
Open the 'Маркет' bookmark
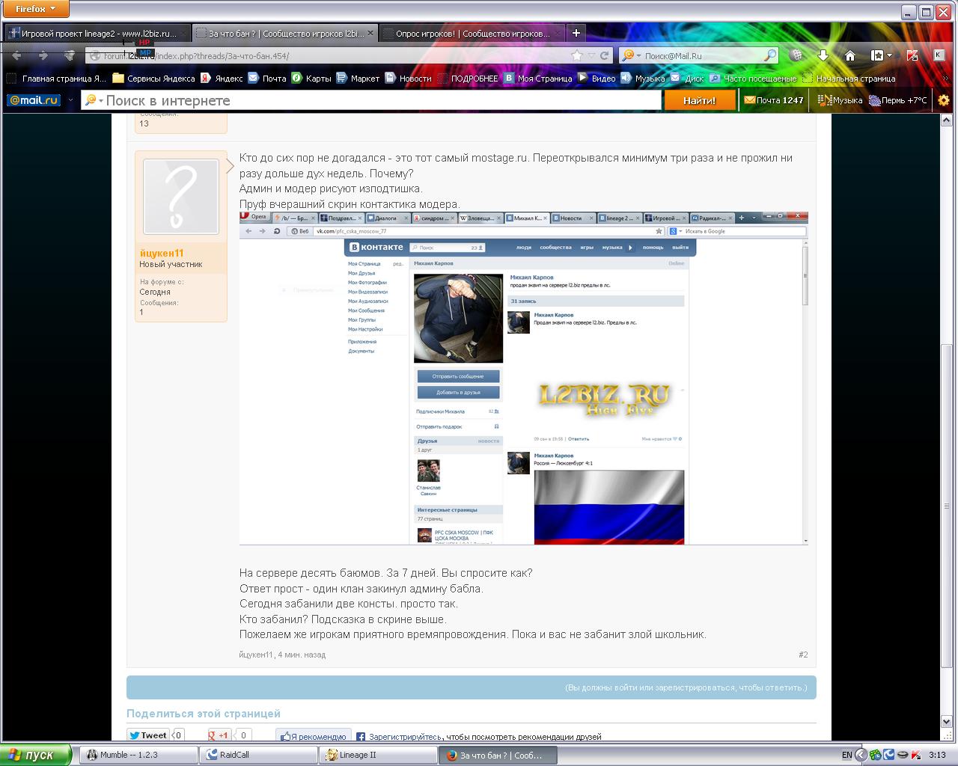tap(358, 78)
